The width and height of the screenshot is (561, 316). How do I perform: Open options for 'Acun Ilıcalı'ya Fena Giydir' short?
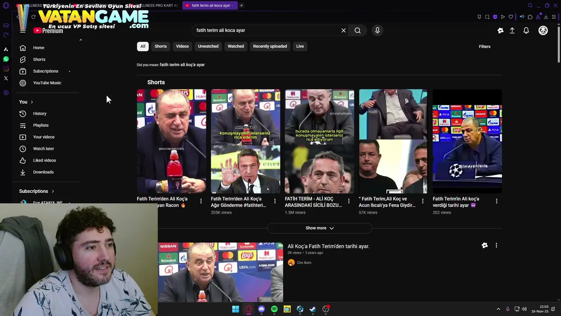(423, 201)
